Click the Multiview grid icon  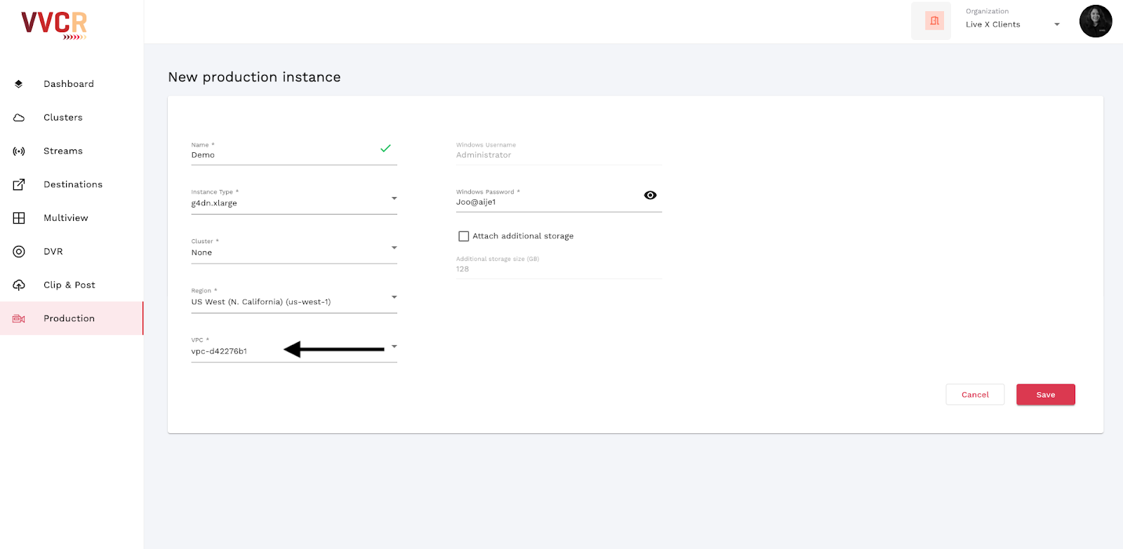click(x=19, y=218)
